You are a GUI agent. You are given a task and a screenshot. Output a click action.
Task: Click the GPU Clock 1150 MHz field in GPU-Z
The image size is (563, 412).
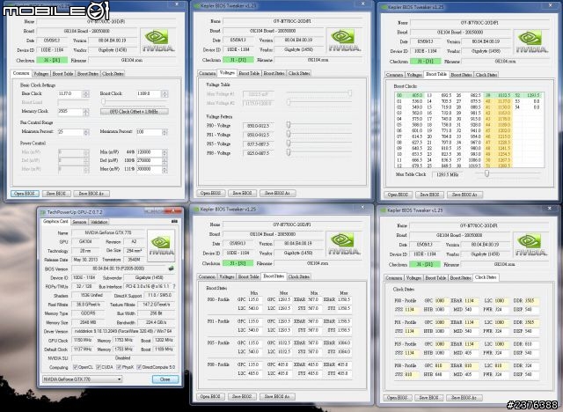(x=83, y=340)
